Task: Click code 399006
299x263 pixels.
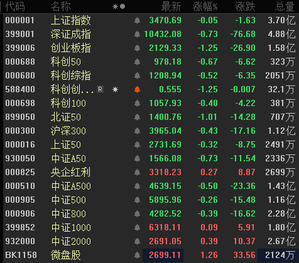Action: click(20, 48)
